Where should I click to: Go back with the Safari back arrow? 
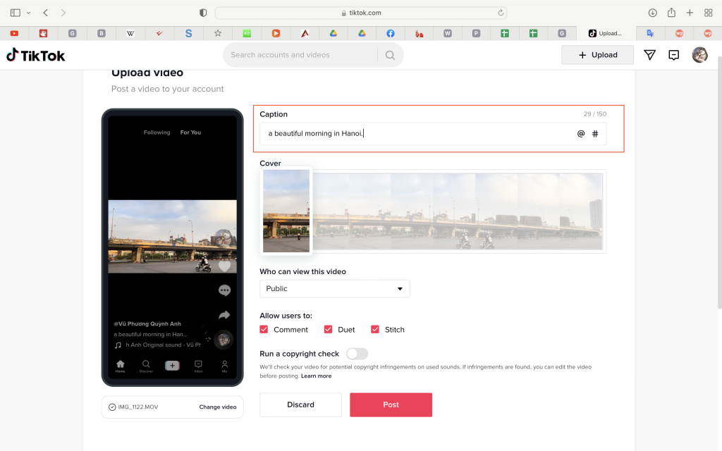point(46,13)
